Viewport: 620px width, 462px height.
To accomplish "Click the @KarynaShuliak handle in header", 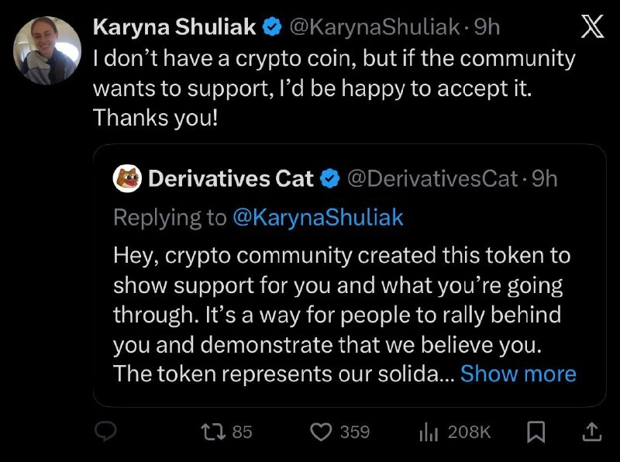I will pos(374,27).
